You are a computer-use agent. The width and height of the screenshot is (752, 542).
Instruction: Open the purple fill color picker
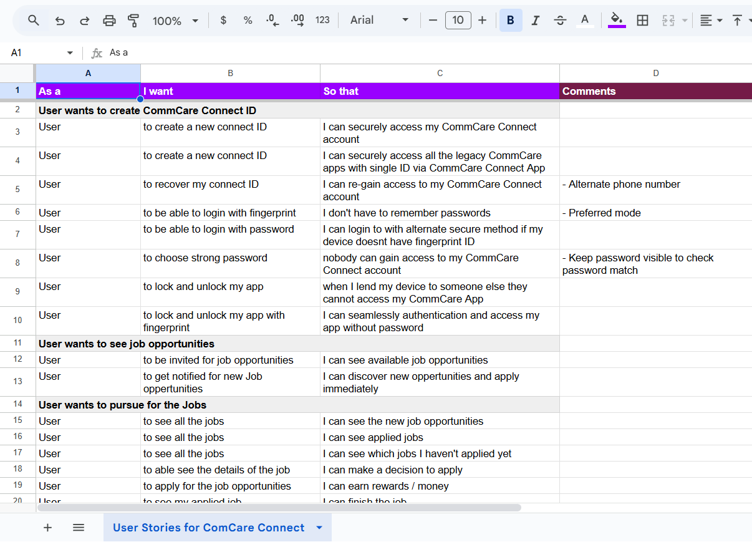[x=617, y=21]
